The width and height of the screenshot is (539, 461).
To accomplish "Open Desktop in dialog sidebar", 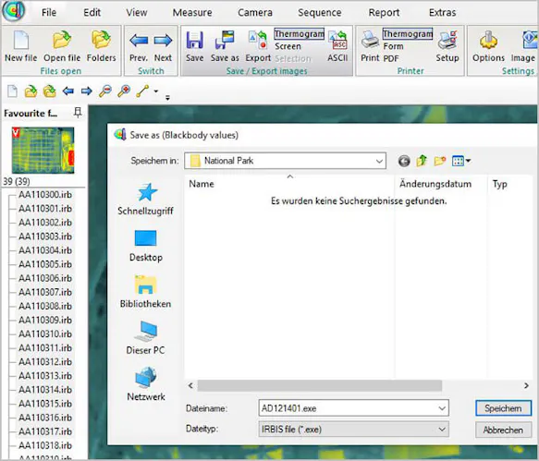I will pos(146,247).
